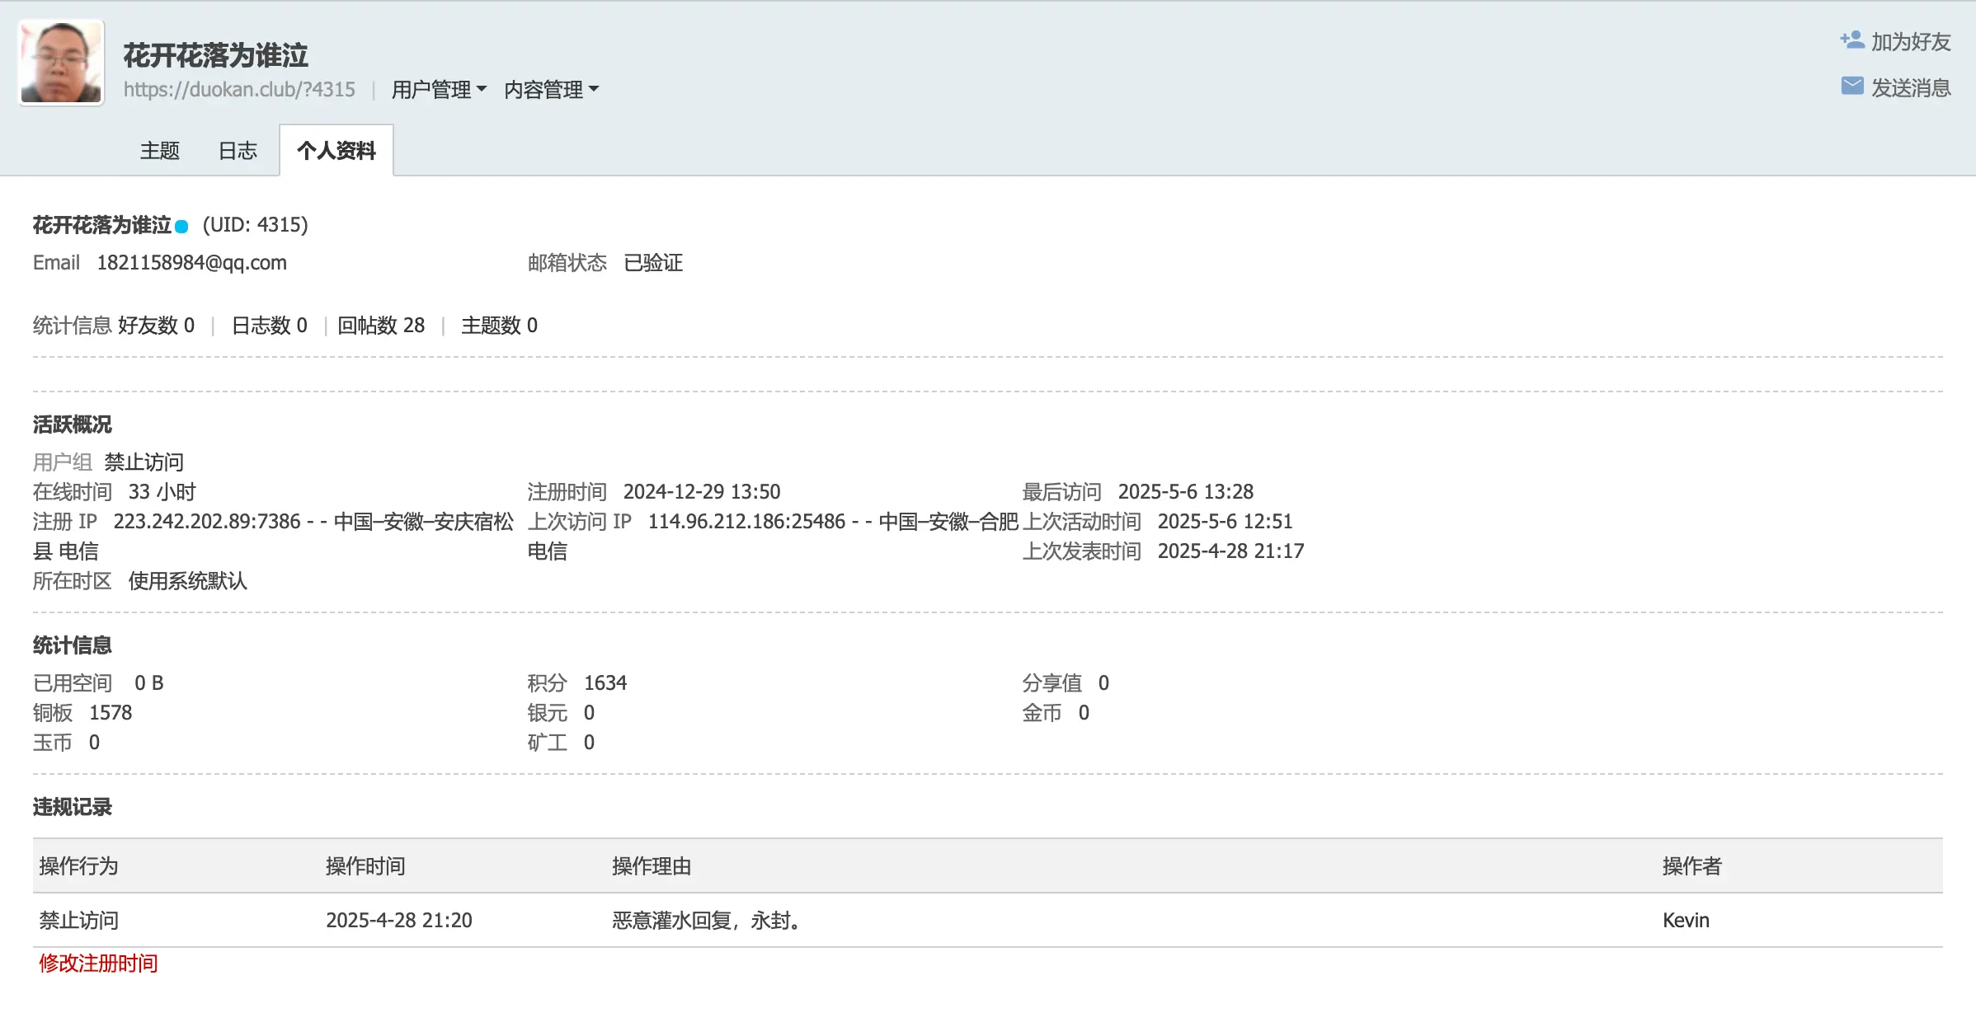
Task: Click the 发送消息 action in top right
Action: pos(1910,86)
